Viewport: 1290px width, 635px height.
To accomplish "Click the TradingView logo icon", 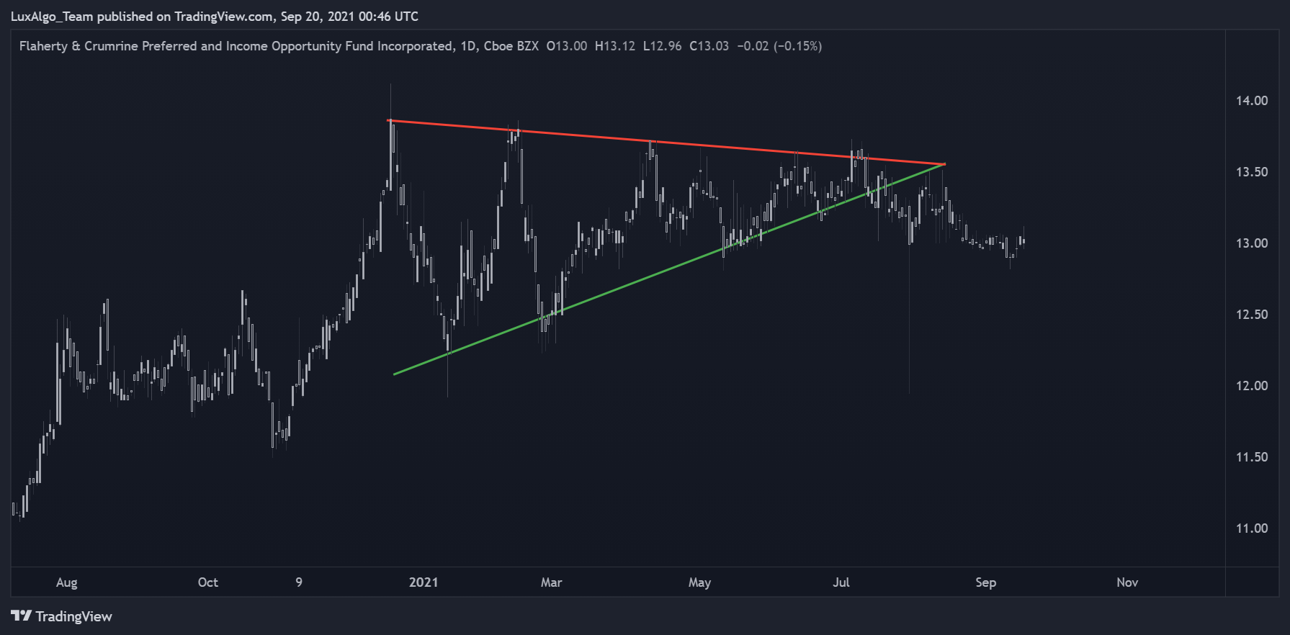I will pos(22,616).
